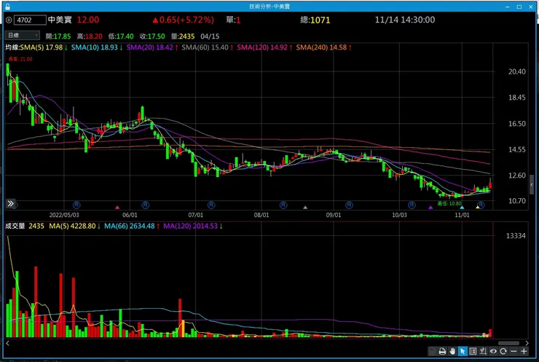Click the yellow triangle marker after 11/01
Viewport: 539px width, 362px height.
point(478,207)
